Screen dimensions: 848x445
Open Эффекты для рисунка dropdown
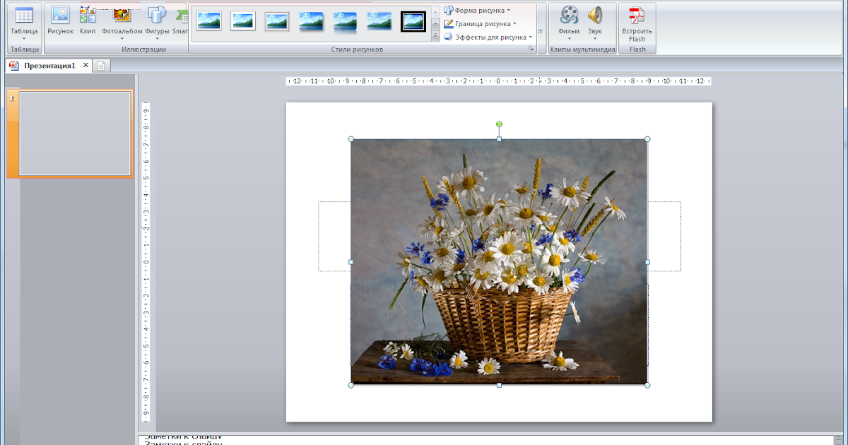pos(488,37)
